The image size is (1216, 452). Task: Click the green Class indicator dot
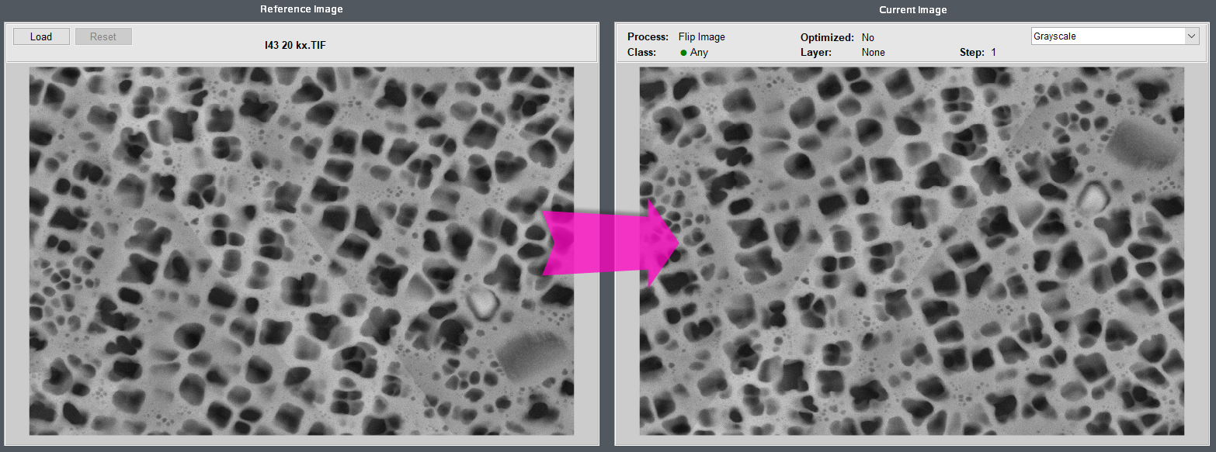[683, 53]
